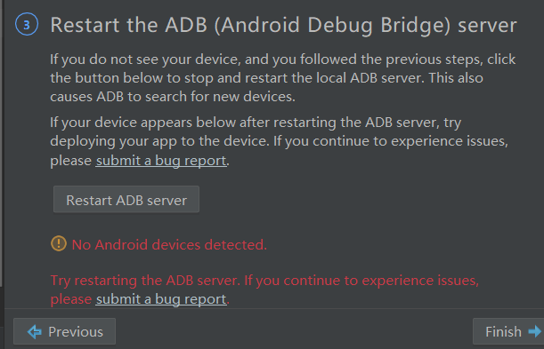Click the "No Android devices detected." message

169,245
